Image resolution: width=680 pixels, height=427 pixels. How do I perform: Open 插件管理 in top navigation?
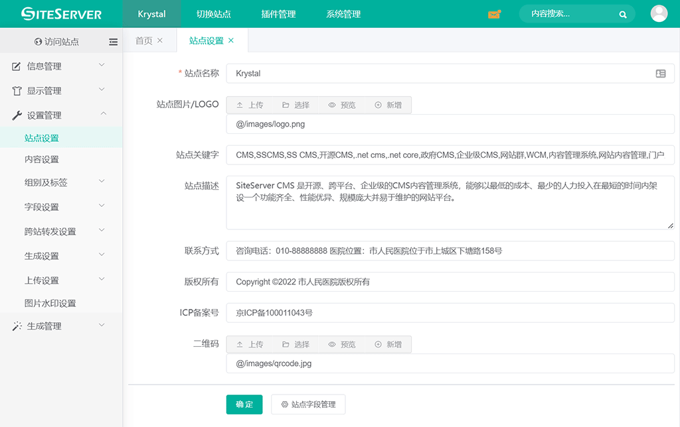click(x=278, y=14)
